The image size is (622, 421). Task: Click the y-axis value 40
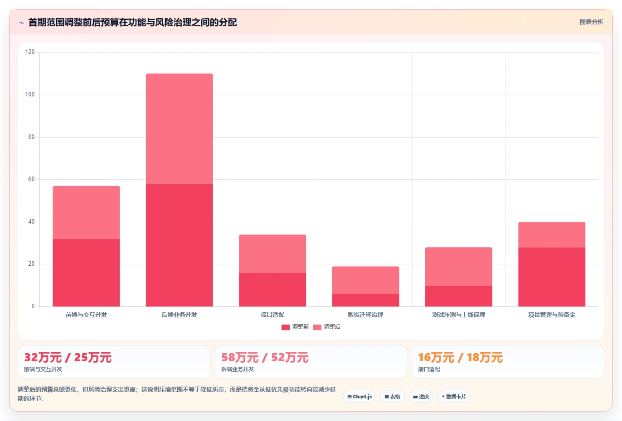(31, 222)
